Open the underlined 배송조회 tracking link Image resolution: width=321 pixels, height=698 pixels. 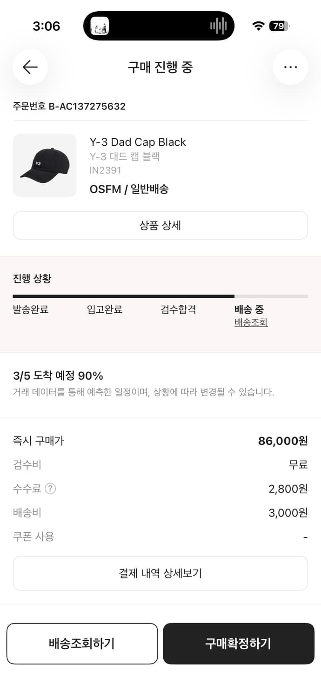coord(250,322)
